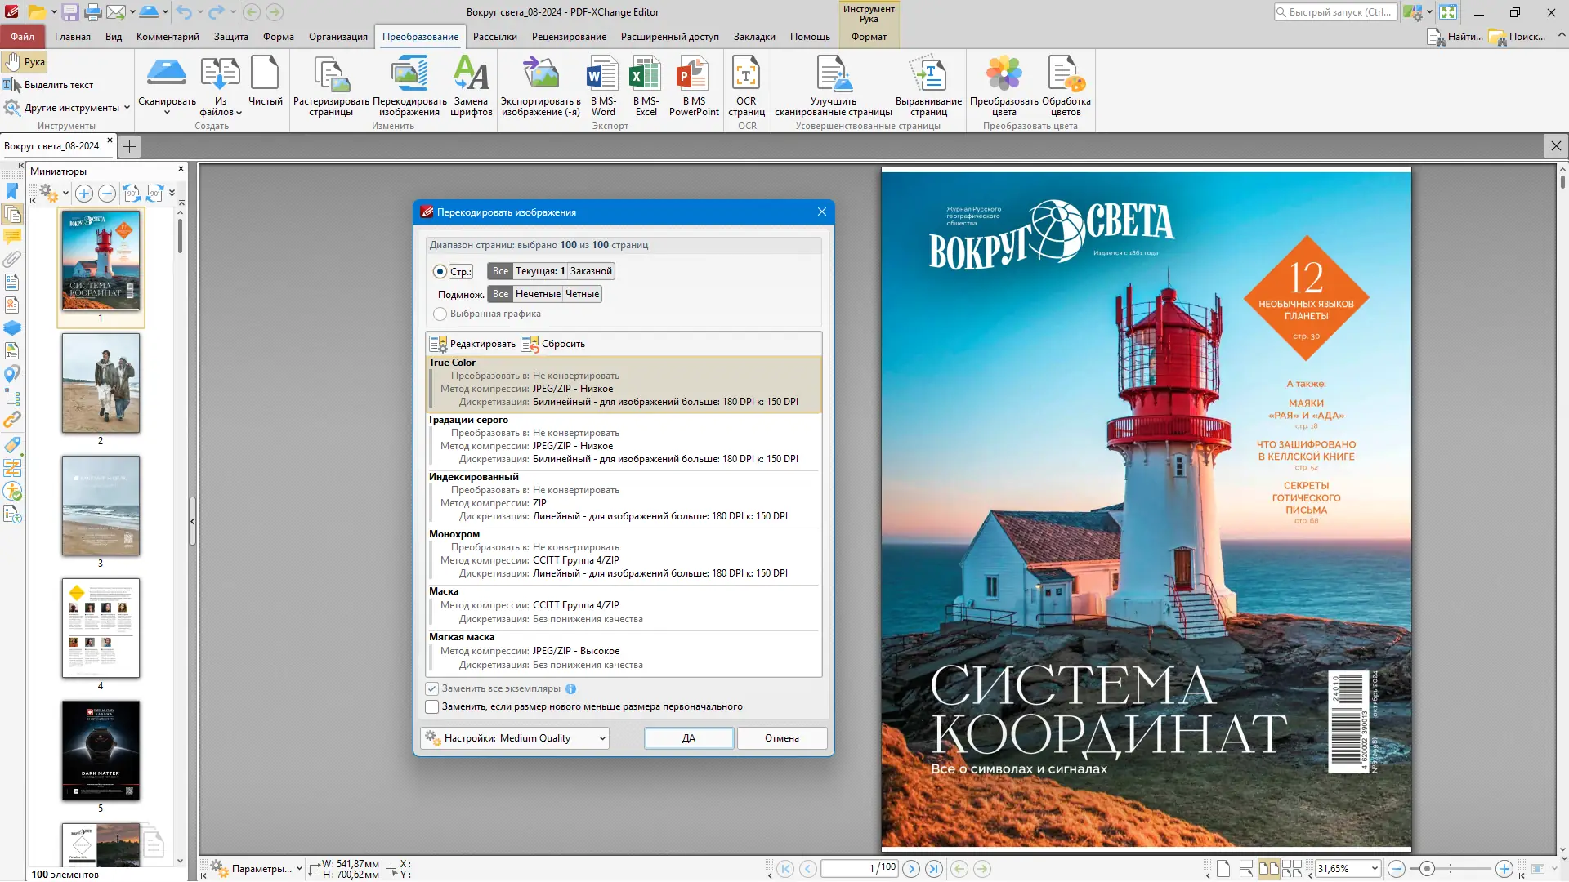Click the Экспортировать в изображения icon
This screenshot has height=882, width=1569.
541,86
